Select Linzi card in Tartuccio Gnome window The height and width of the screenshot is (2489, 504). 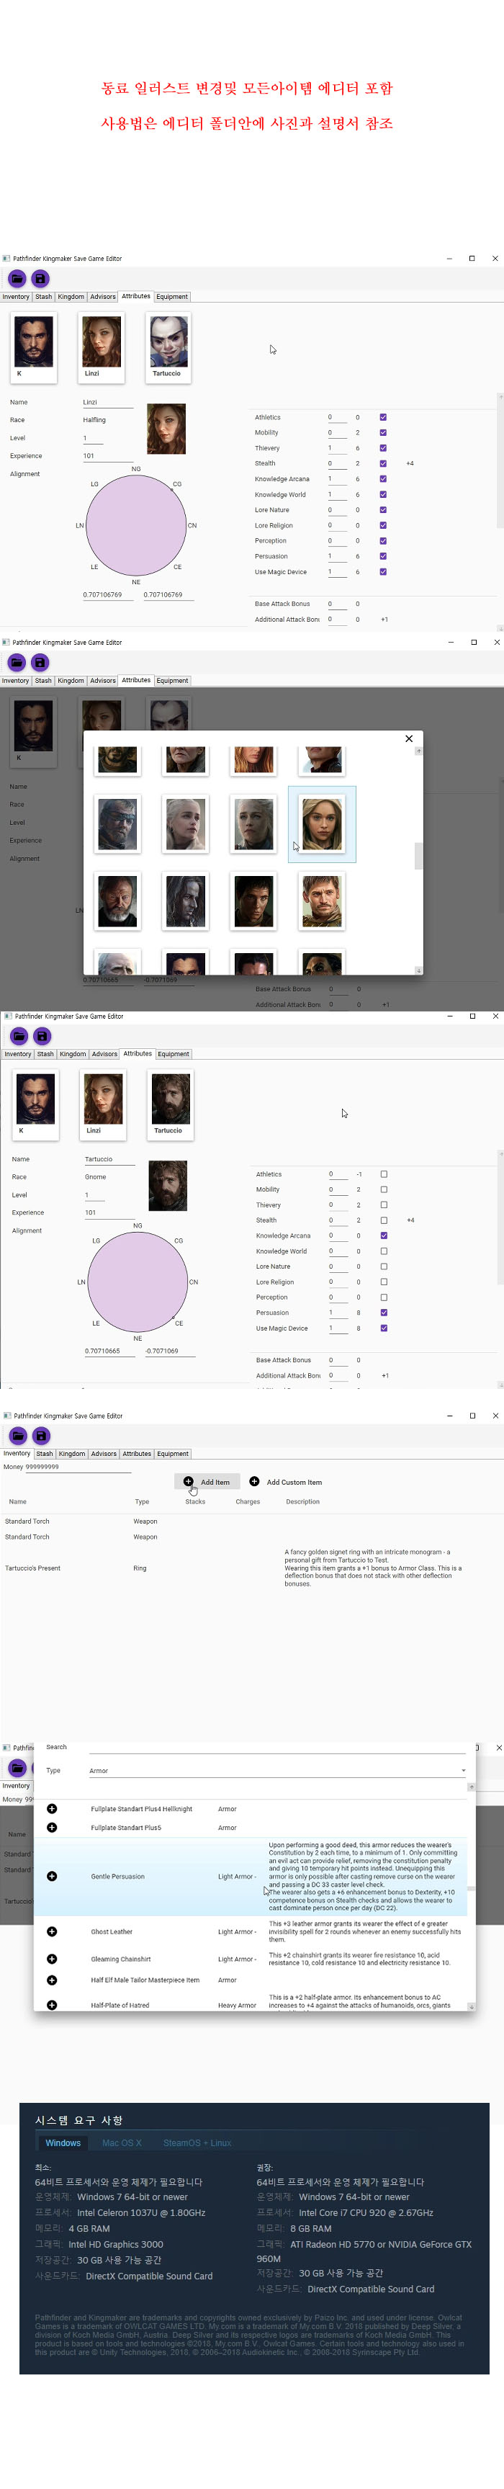coord(103,1104)
